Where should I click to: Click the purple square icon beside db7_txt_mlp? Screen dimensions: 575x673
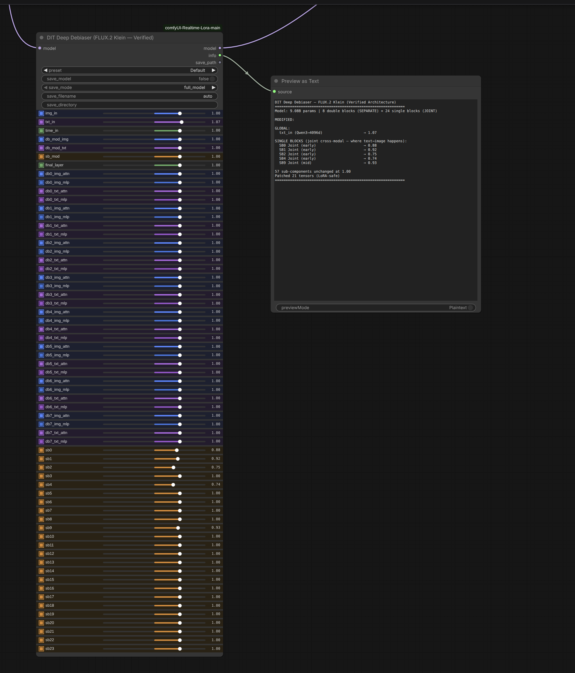(x=41, y=442)
